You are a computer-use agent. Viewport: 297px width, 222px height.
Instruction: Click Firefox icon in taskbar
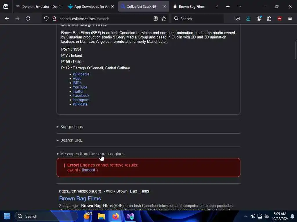click(115, 216)
